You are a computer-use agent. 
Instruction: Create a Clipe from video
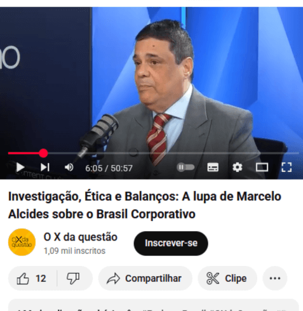tap(227, 279)
